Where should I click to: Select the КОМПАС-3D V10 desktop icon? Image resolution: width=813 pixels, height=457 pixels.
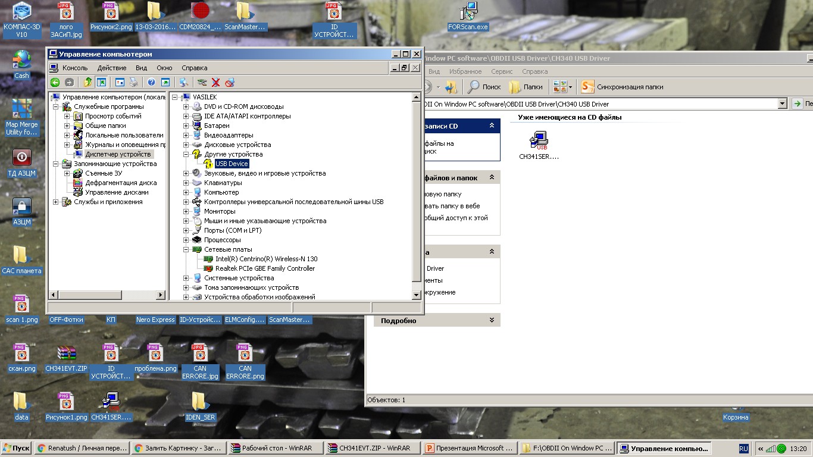pyautogui.click(x=21, y=19)
